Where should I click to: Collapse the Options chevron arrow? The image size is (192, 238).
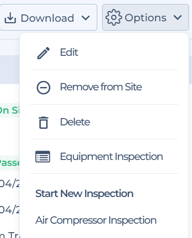click(x=178, y=17)
